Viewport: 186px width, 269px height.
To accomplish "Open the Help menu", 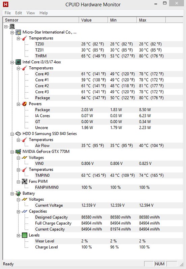I will [43, 13].
